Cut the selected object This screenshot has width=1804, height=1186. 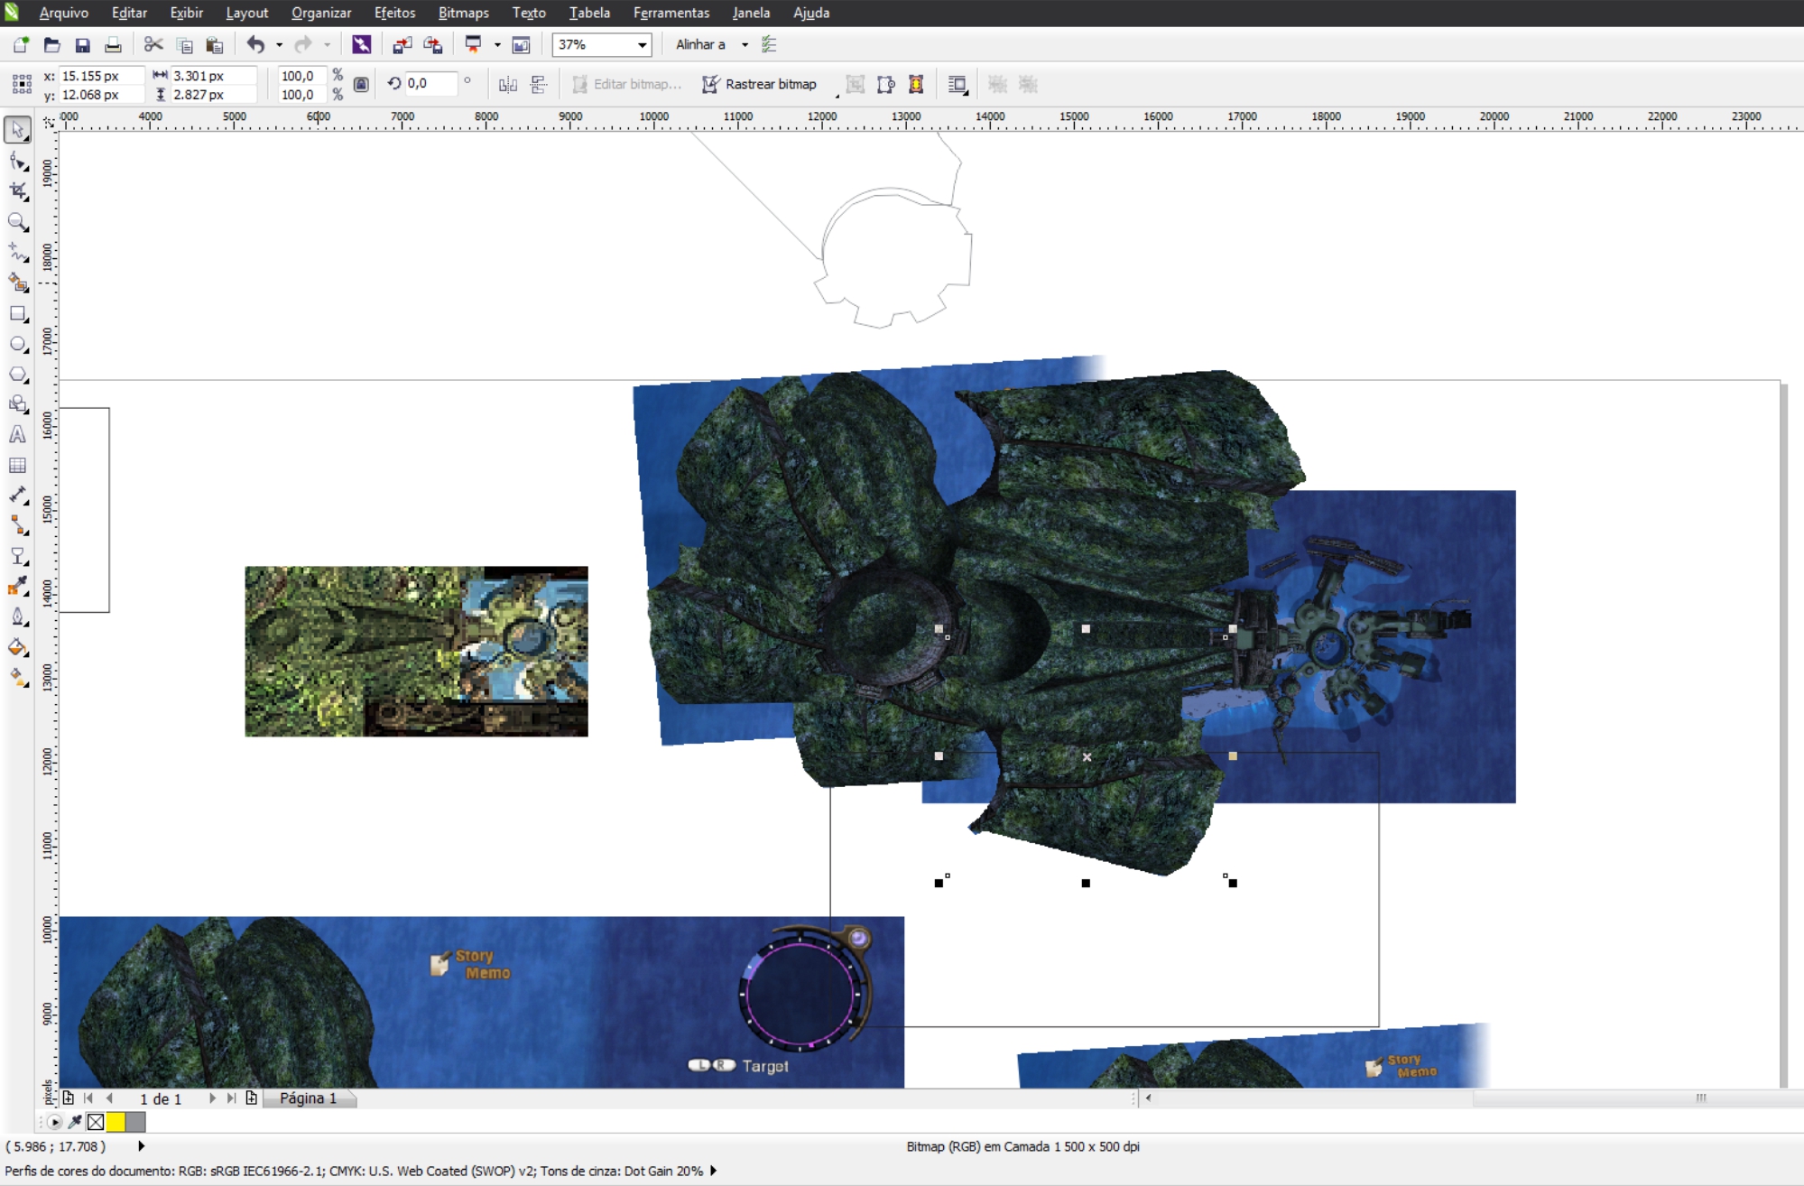(x=153, y=44)
